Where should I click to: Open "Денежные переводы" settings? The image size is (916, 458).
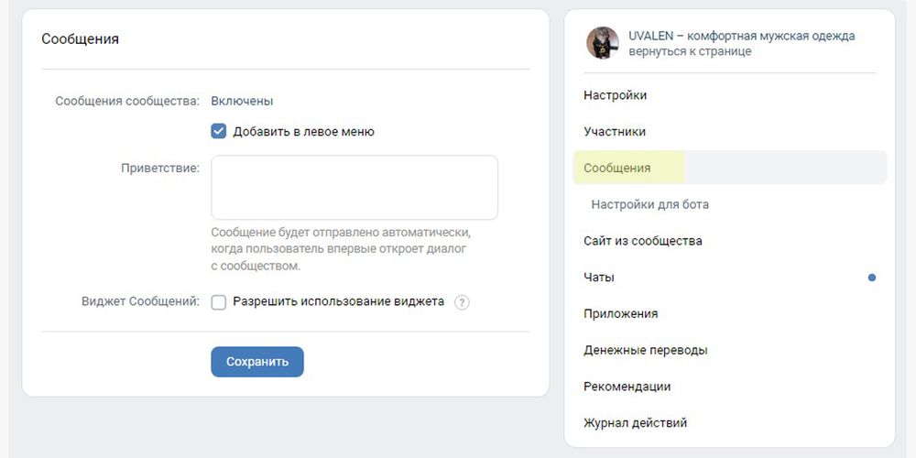[x=645, y=350]
